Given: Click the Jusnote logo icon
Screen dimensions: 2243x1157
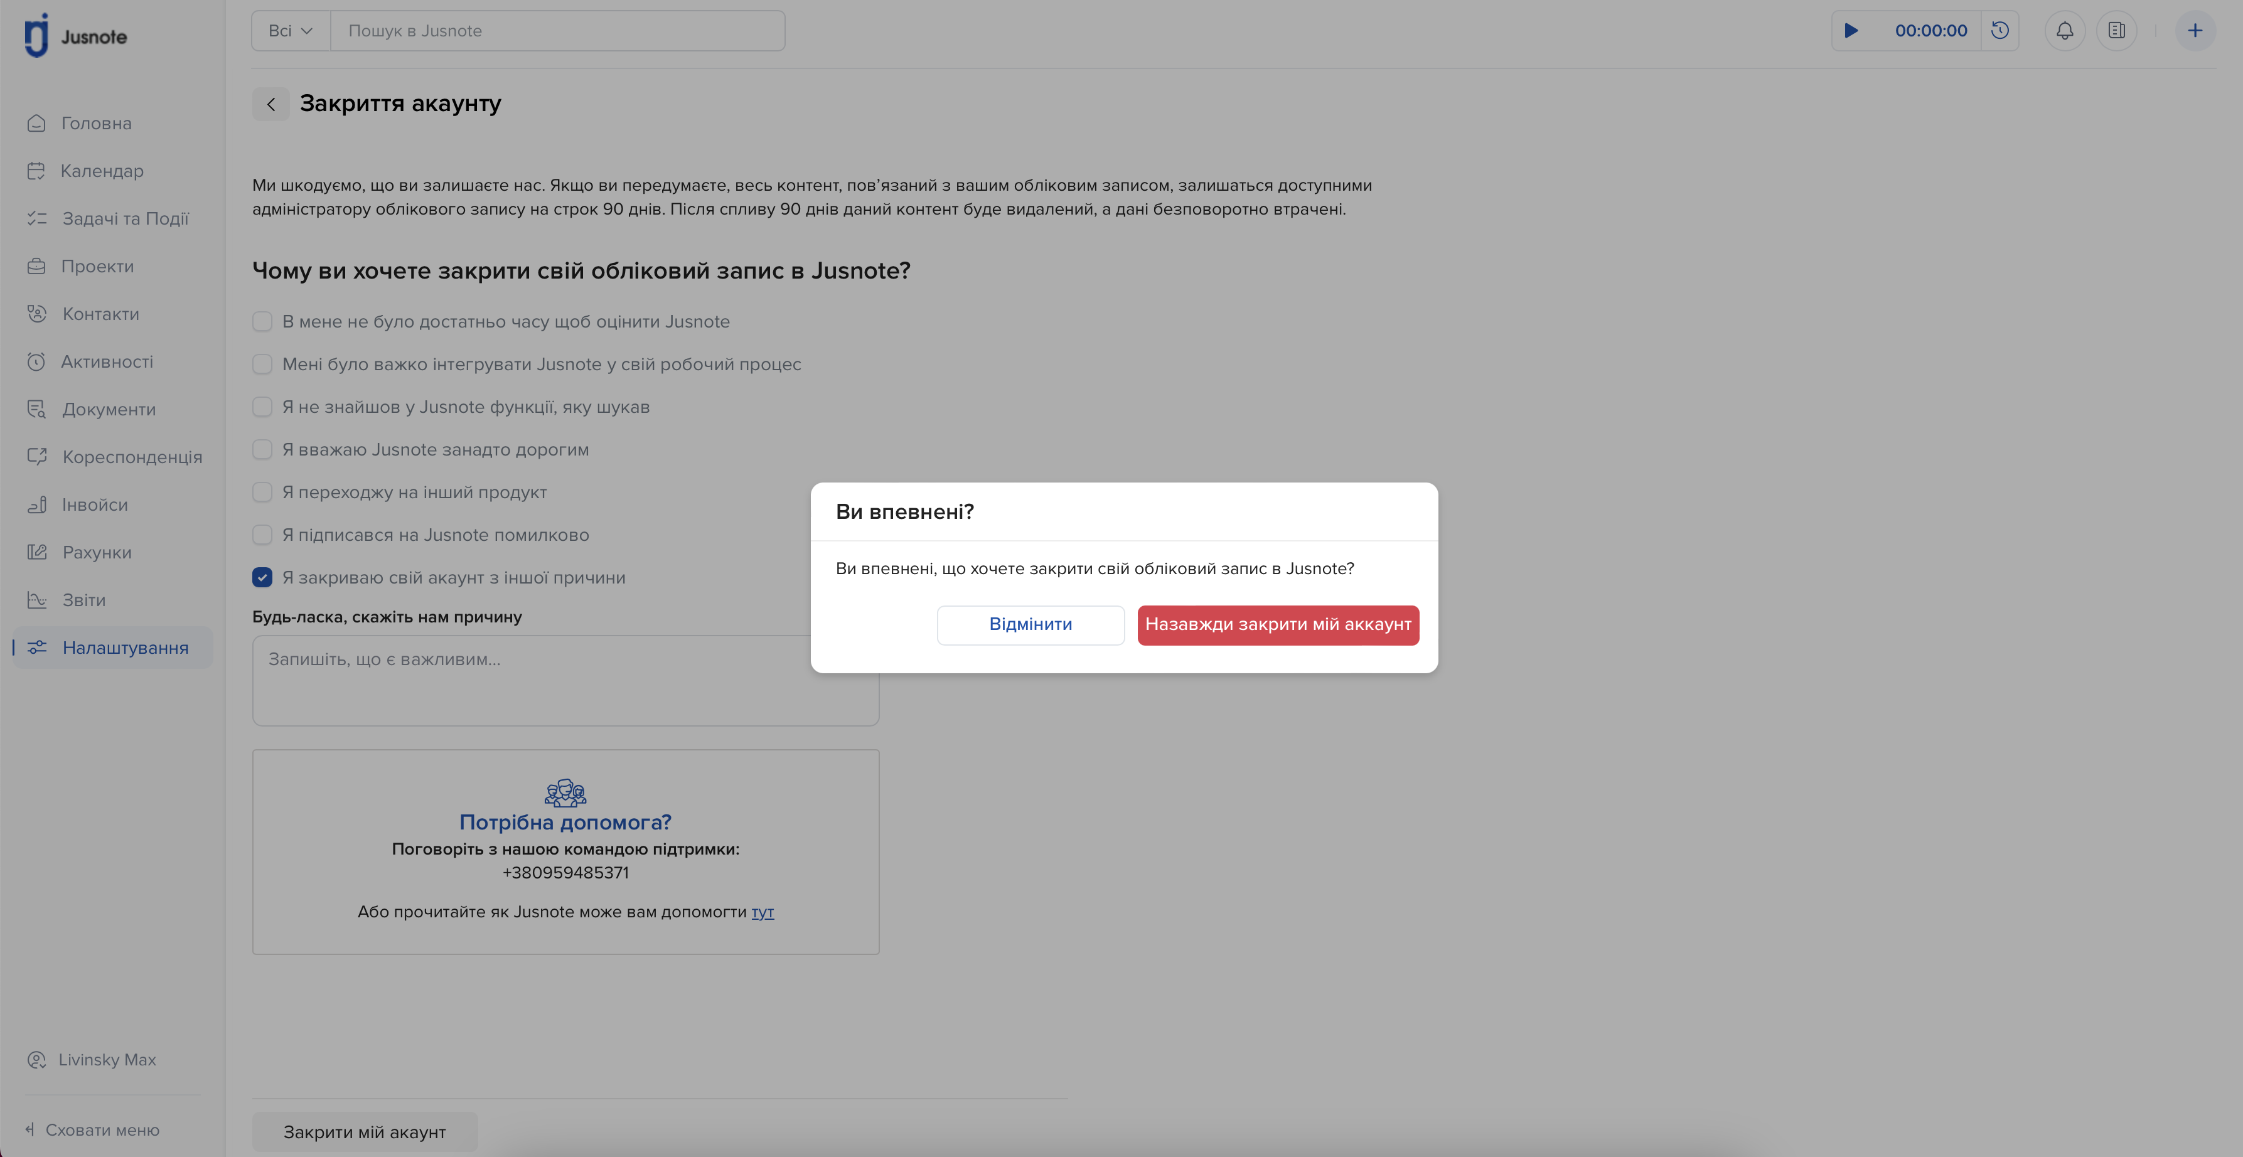Looking at the screenshot, I should (36, 36).
